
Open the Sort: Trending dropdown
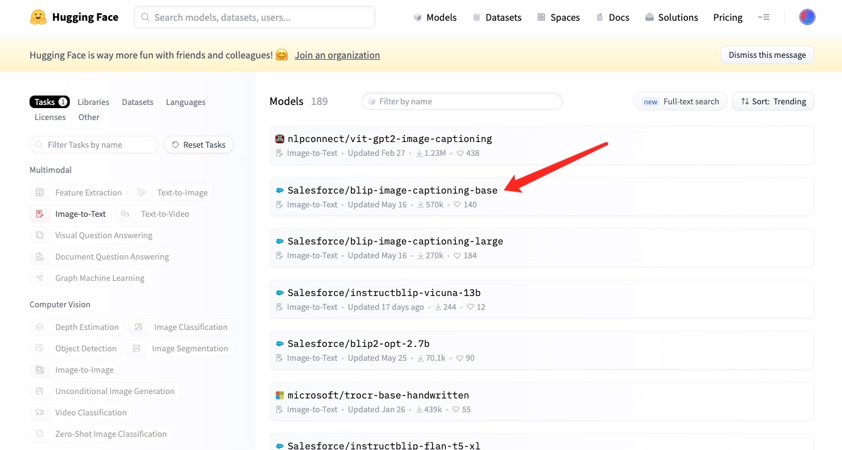point(773,101)
